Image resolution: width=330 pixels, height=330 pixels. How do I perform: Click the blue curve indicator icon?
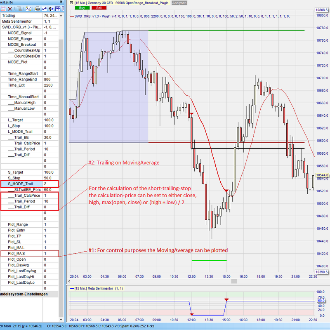[44, 9]
